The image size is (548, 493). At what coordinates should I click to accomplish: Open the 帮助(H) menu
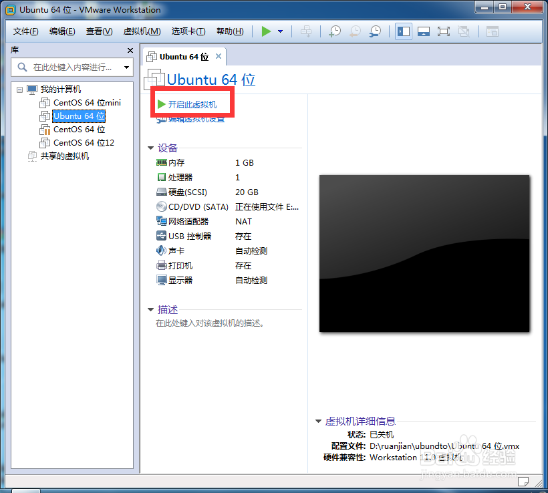click(x=230, y=31)
